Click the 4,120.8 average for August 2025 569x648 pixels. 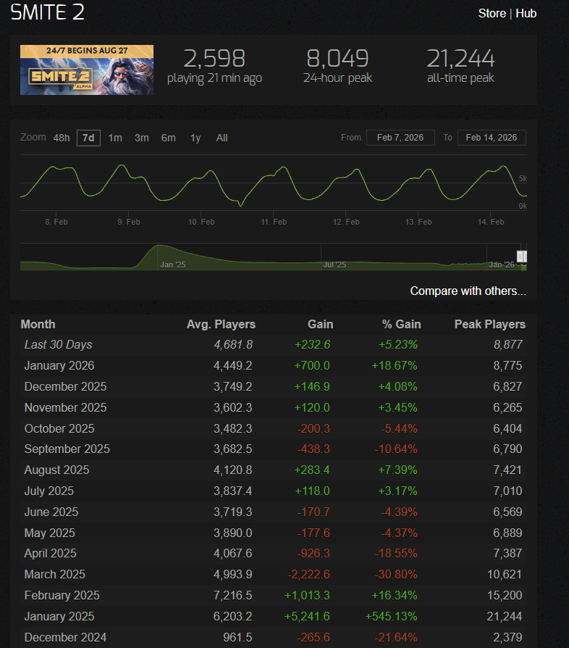coord(232,470)
